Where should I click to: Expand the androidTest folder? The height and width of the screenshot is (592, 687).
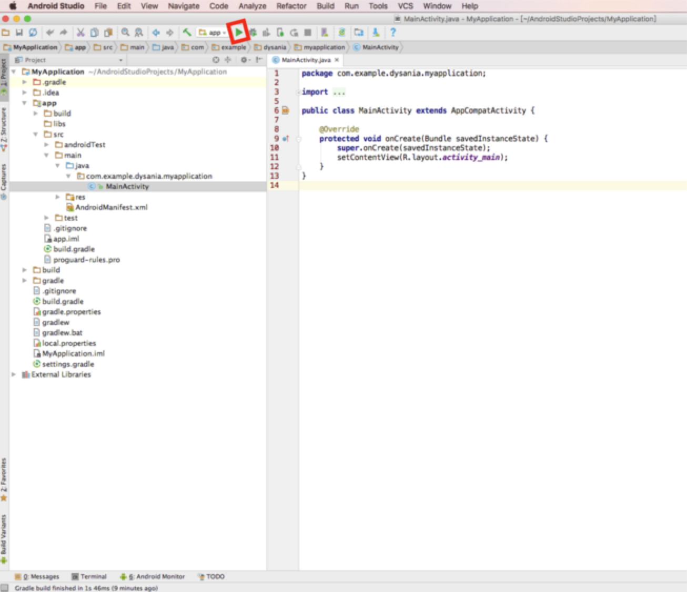46,145
